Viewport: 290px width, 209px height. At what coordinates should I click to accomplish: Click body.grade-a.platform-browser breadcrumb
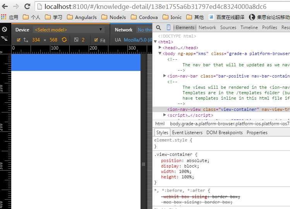[x=230, y=124]
